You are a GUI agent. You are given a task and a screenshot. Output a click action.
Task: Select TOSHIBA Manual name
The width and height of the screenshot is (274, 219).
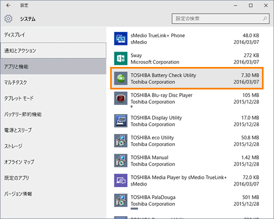point(150,158)
